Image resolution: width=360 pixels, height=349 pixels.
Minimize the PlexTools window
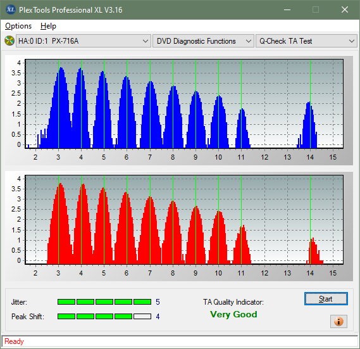click(x=287, y=10)
